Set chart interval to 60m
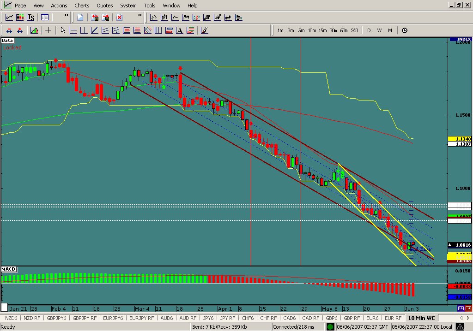The height and width of the screenshot is (331, 473). pos(344,30)
